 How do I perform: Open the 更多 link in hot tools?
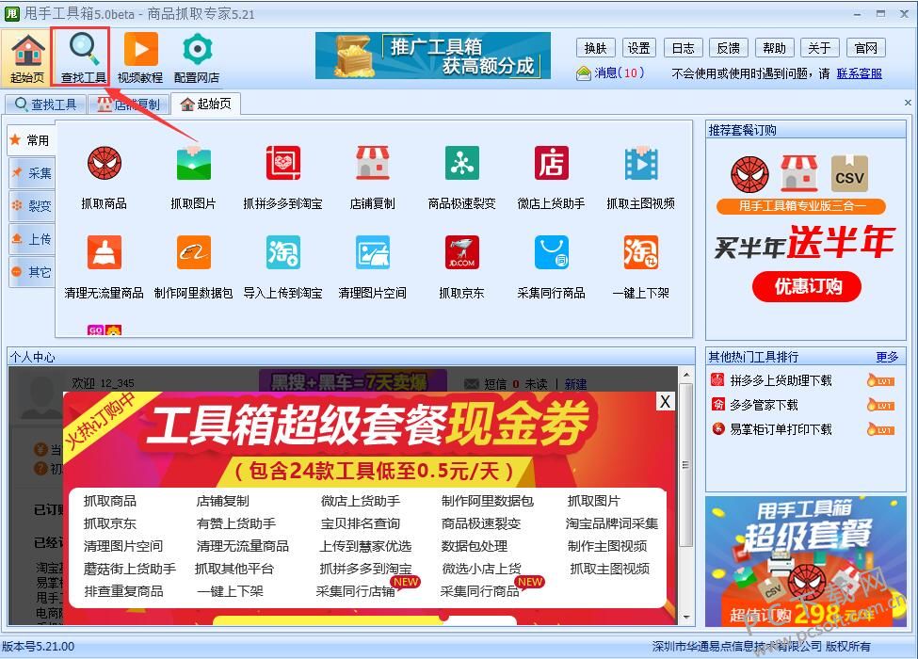tap(887, 357)
